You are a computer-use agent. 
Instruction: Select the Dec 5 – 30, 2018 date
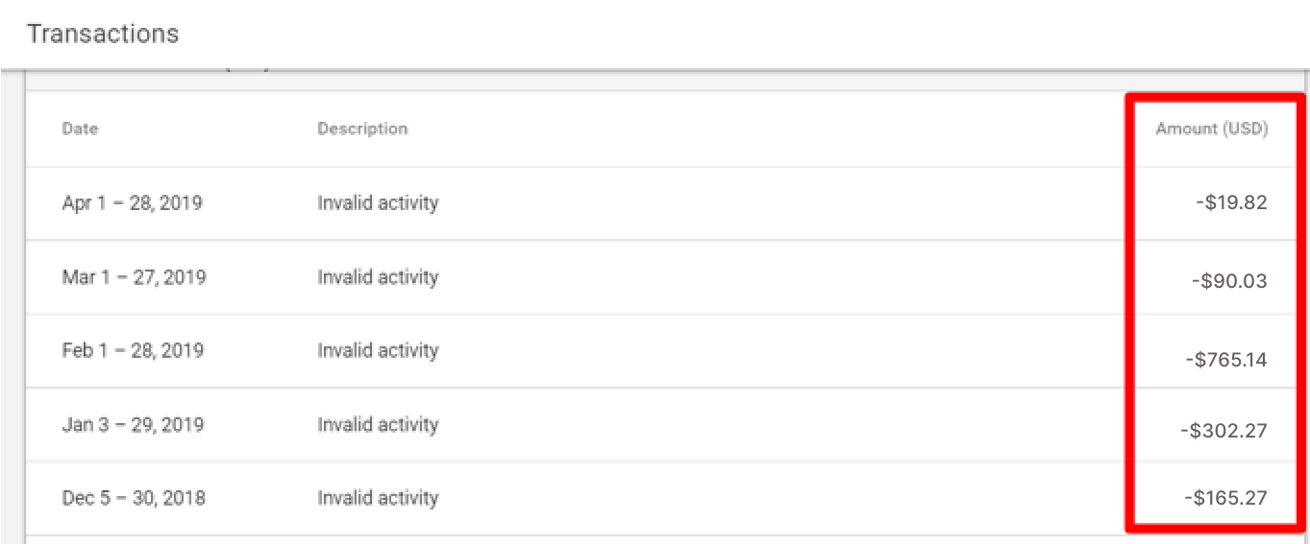click(134, 498)
